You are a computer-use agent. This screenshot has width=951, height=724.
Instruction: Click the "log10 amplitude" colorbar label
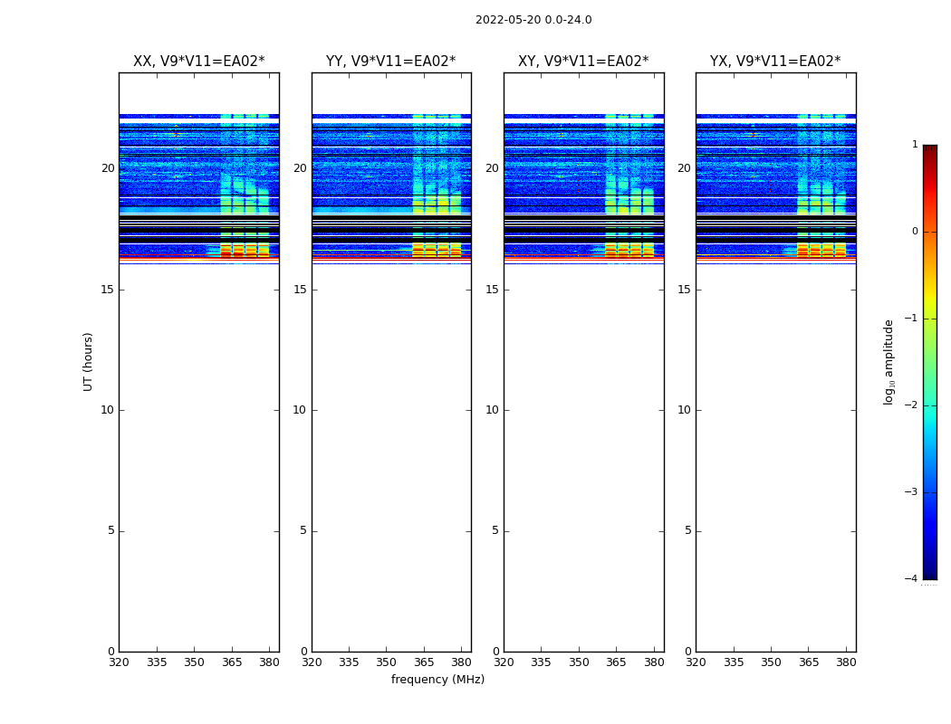(889, 361)
